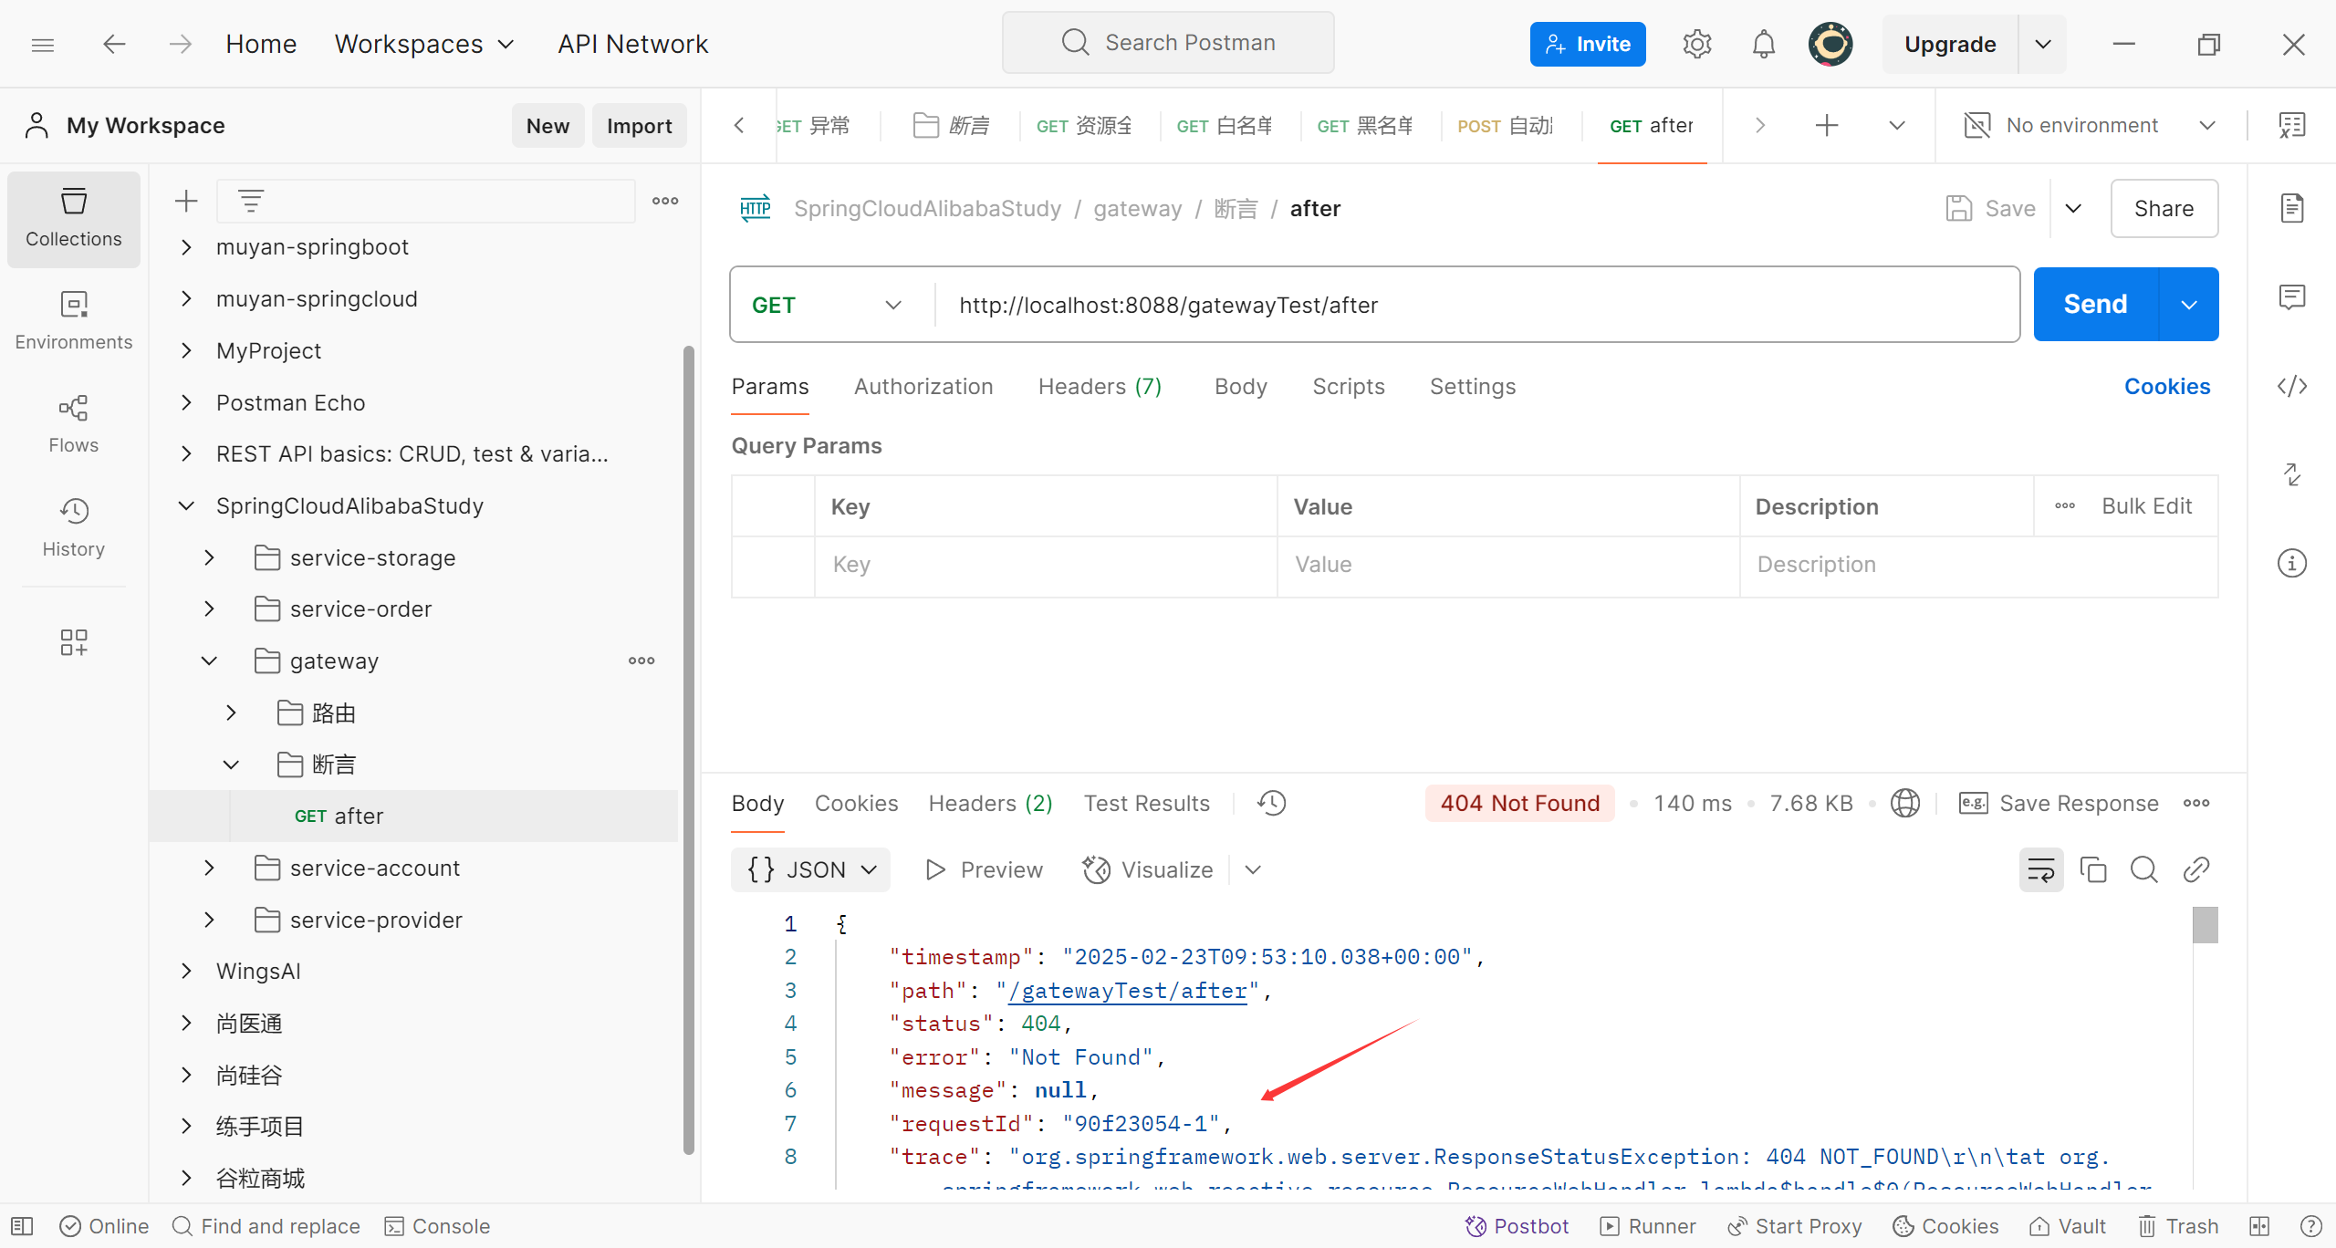
Task: Toggle the sidebar visibility in status bar
Action: 22,1226
